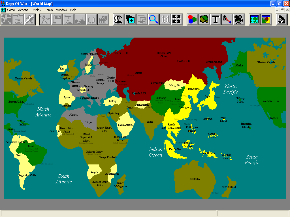
Task: Click the East Indies territory label
Action: (175, 149)
